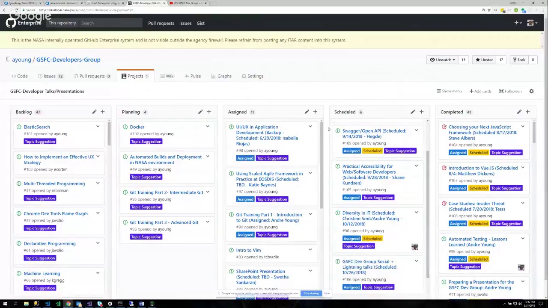Click the assignee avatar on the Automated Testing card
Screen dimensions: 548x308
(521, 267)
